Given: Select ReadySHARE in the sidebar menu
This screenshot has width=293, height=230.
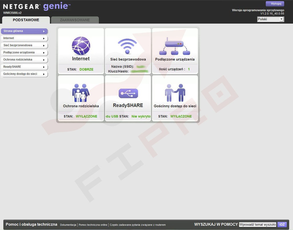Looking at the screenshot, I should (x=24, y=67).
